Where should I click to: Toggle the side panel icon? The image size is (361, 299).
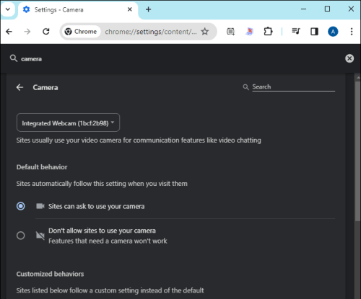pos(314,32)
